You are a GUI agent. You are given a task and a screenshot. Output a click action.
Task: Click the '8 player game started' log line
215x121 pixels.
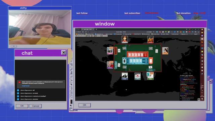pos(186,75)
